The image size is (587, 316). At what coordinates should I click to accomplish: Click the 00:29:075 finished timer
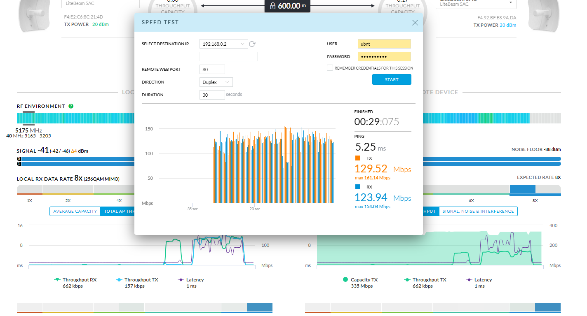pyautogui.click(x=377, y=122)
